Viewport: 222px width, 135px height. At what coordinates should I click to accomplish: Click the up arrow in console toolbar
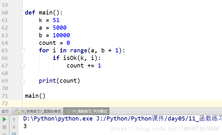click(x=14, y=119)
